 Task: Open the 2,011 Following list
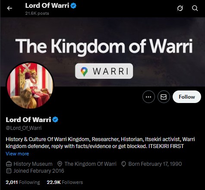[23, 182]
